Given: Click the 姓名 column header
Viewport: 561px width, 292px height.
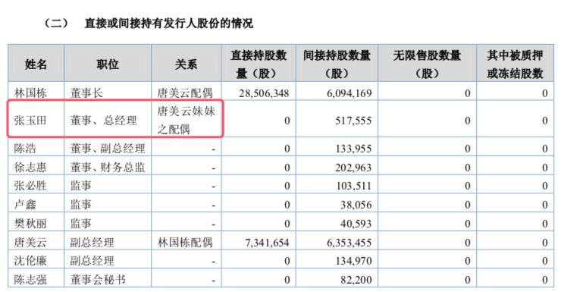Looking at the screenshot, I should (x=36, y=64).
